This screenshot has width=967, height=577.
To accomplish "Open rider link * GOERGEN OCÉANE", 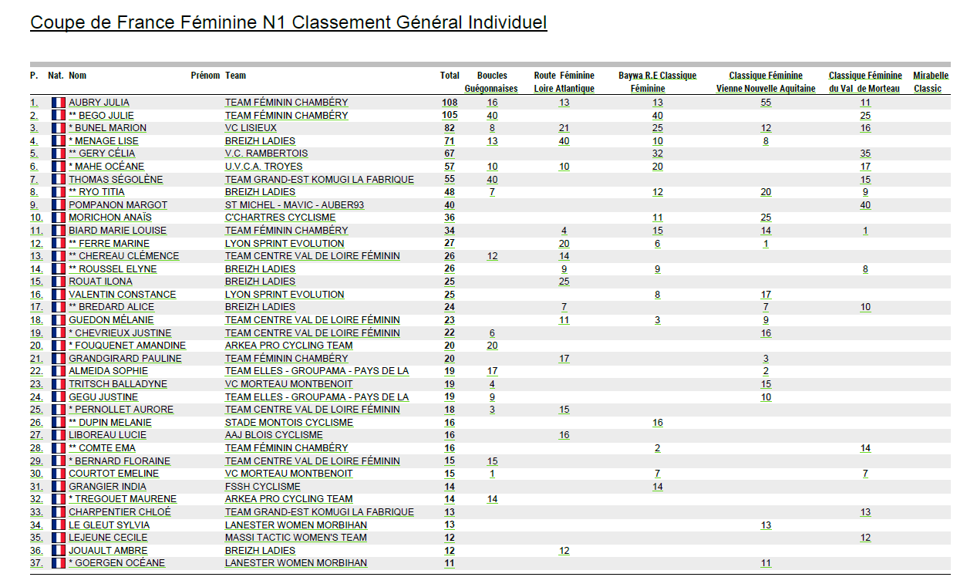I will (116, 563).
